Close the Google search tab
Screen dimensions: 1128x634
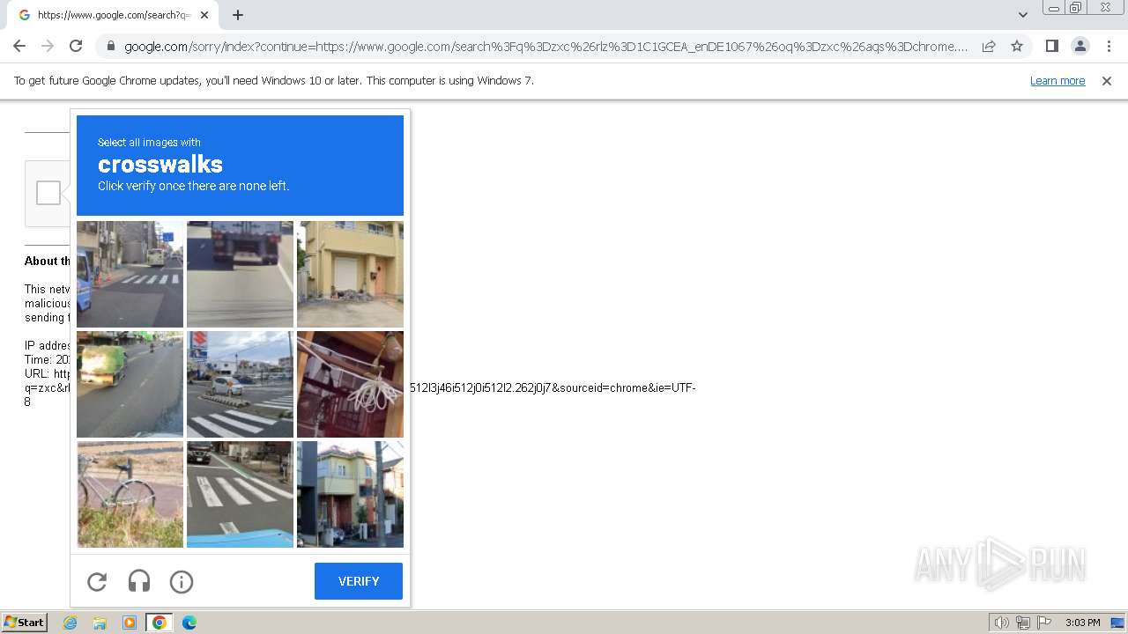[x=204, y=15]
